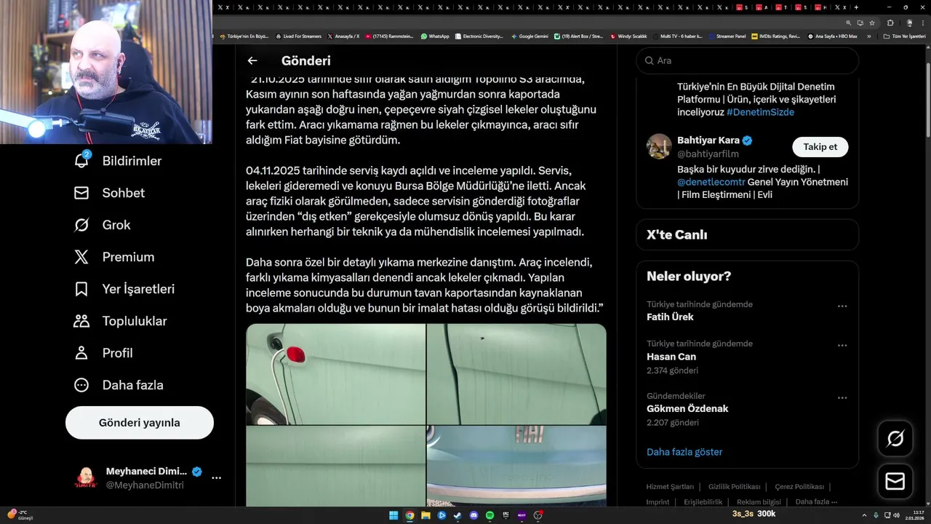The height and width of the screenshot is (524, 931).
Task: Open Premium X logo icon
Action: pyautogui.click(x=81, y=257)
